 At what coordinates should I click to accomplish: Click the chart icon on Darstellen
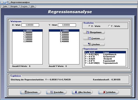(52, 92)
